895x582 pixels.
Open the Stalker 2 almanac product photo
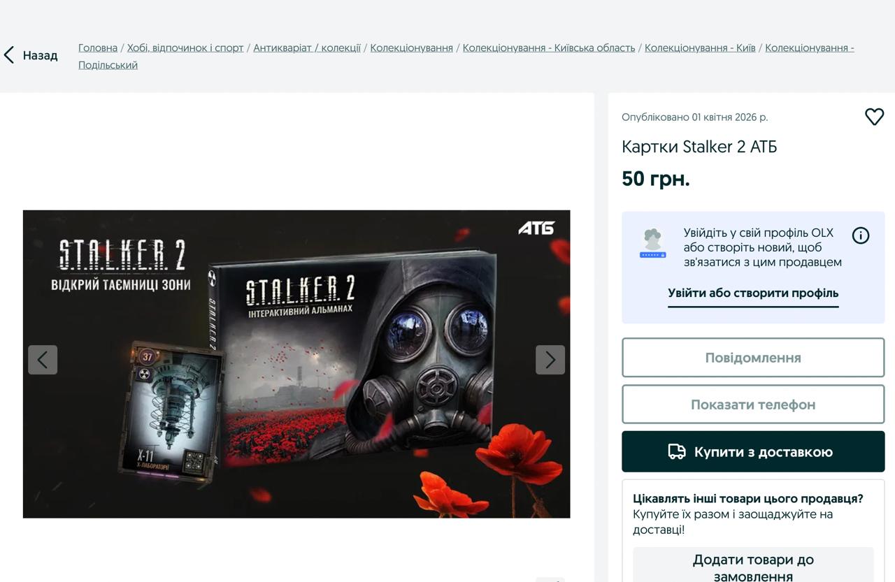click(x=296, y=364)
